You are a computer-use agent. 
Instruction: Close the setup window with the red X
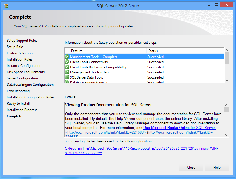(227, 5)
